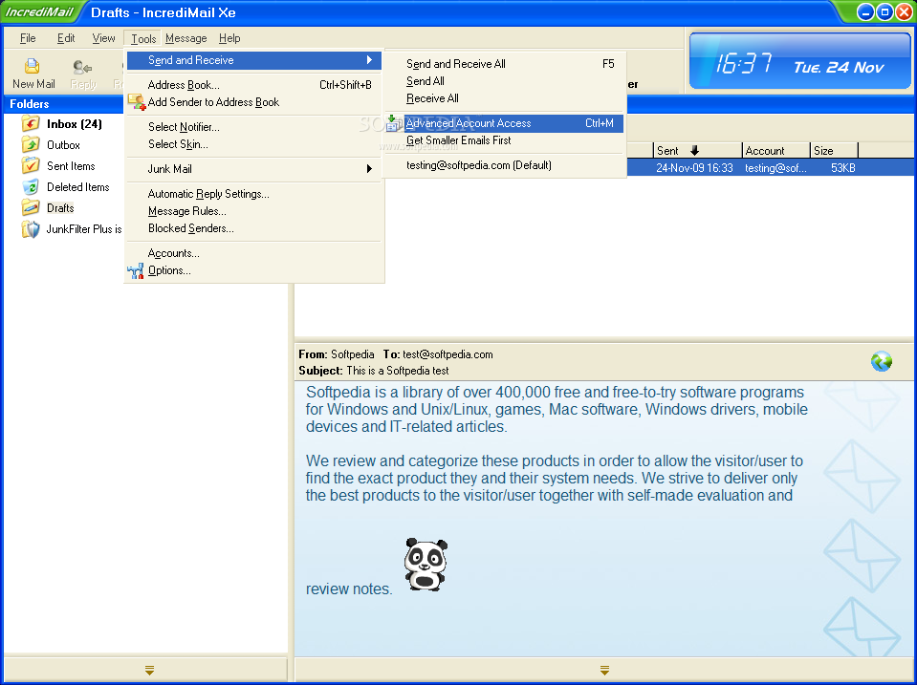Click the Drafts folder label
This screenshot has width=917, height=685.
pyautogui.click(x=60, y=208)
